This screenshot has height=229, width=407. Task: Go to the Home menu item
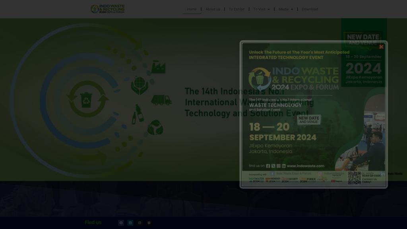[192, 9]
